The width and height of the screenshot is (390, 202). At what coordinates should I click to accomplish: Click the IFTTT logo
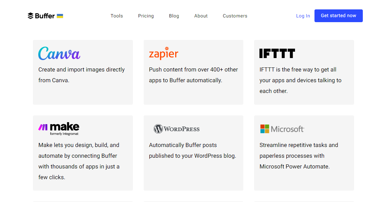(x=277, y=54)
